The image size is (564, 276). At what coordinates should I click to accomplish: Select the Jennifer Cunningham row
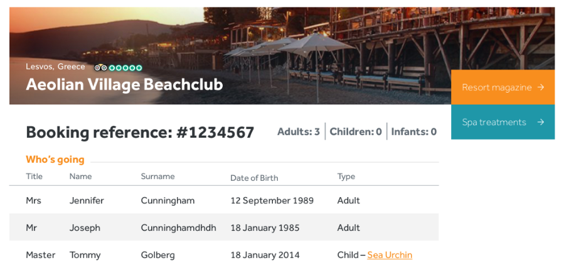coord(223,200)
